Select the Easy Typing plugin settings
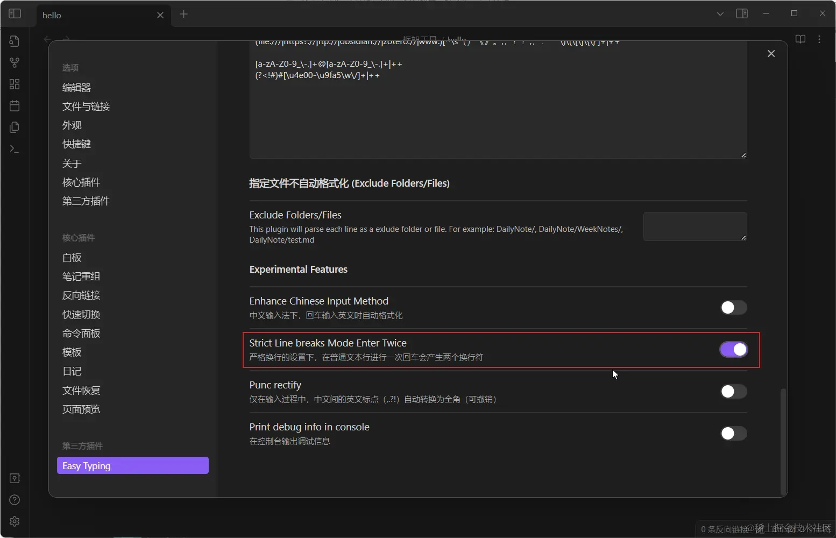 pyautogui.click(x=133, y=465)
